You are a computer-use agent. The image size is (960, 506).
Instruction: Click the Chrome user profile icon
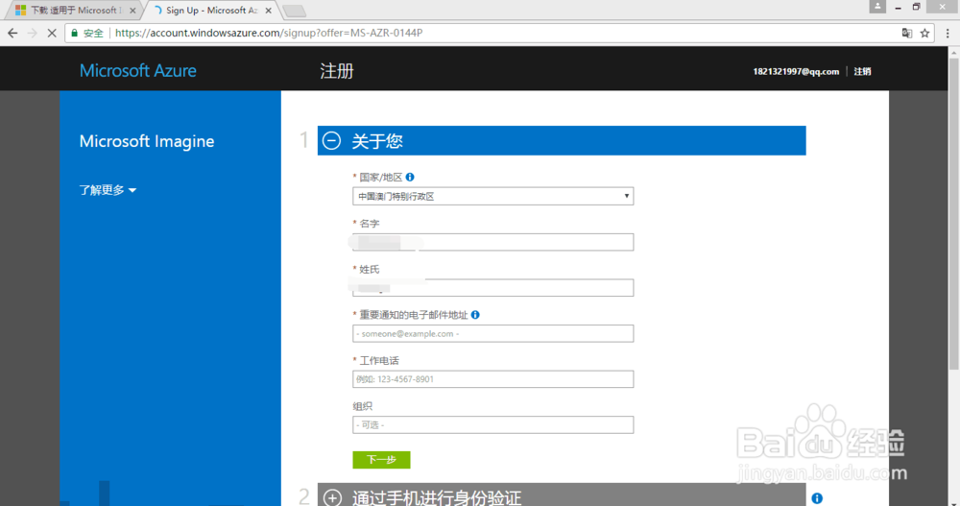pyautogui.click(x=876, y=6)
